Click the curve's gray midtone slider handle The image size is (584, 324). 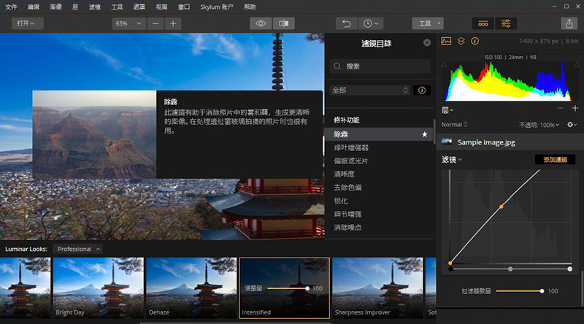point(510,269)
